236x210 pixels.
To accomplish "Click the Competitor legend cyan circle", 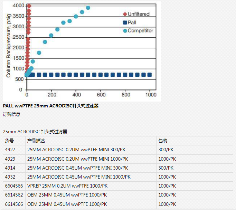I will 125,31.
